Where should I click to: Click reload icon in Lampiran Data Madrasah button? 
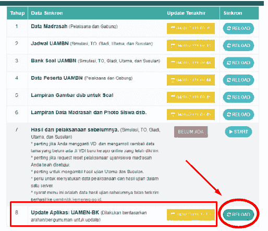tap(229, 114)
